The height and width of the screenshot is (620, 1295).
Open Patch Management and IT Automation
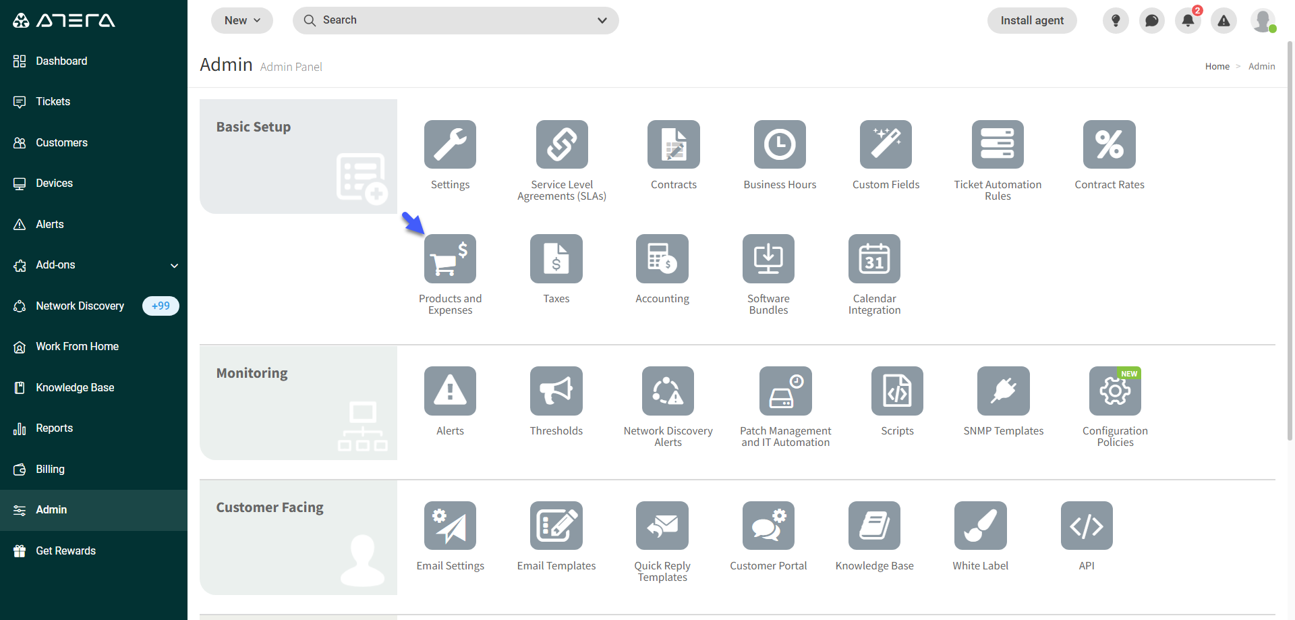[786, 391]
